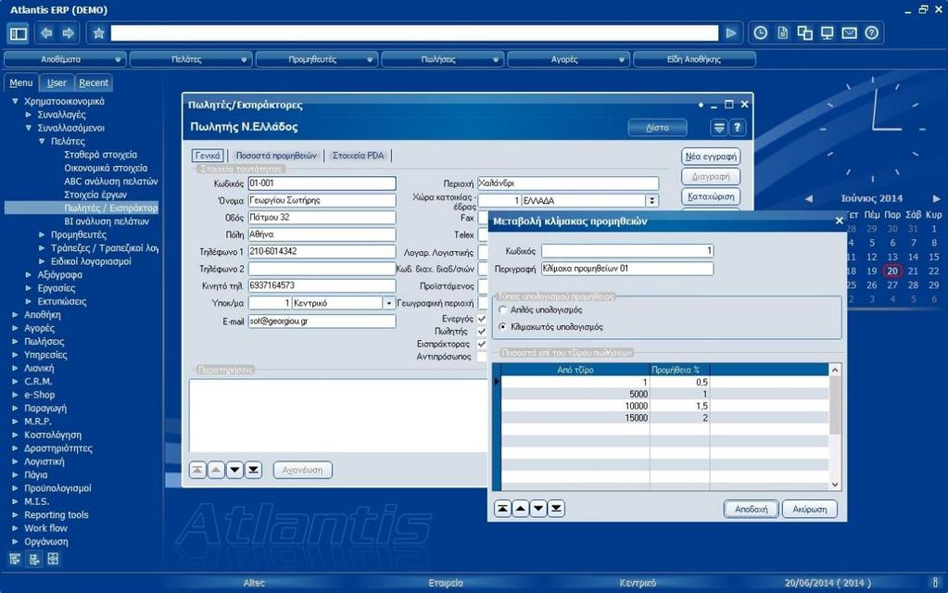Click the Περιγραφή field in commission dialog

coord(627,269)
